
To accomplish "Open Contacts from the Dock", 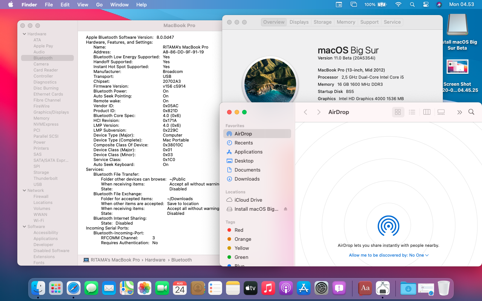I will pos(197,288).
